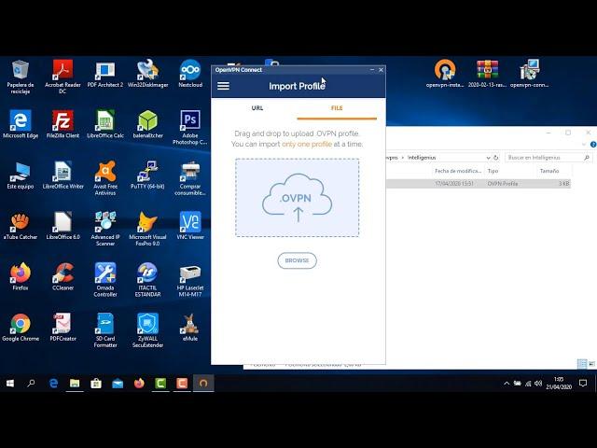Viewport: 597px width, 448px height.
Task: Open Microsoft Store from the taskbar
Action: click(x=96, y=384)
